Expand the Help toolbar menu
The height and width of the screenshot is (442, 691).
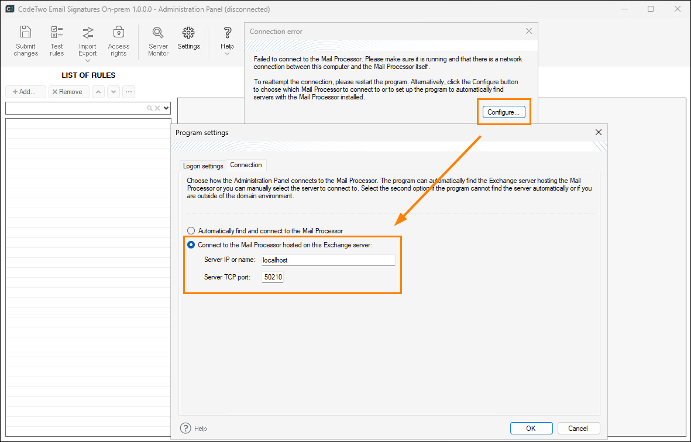coord(227,54)
